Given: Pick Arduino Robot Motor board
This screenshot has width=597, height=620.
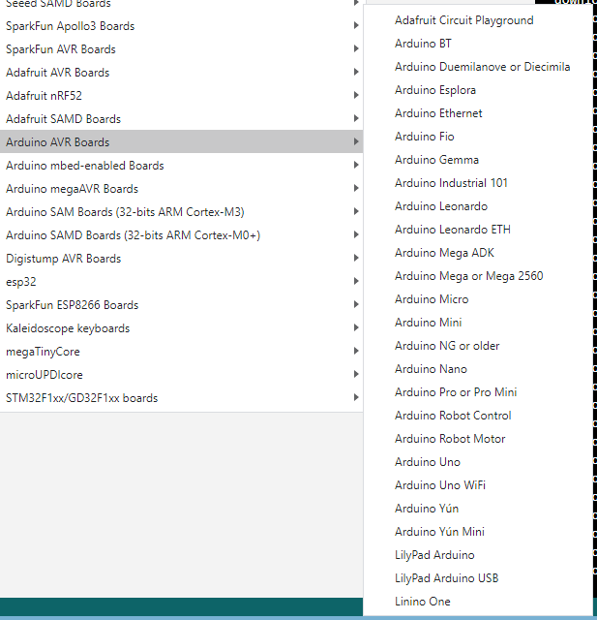Looking at the screenshot, I should click(478, 439).
